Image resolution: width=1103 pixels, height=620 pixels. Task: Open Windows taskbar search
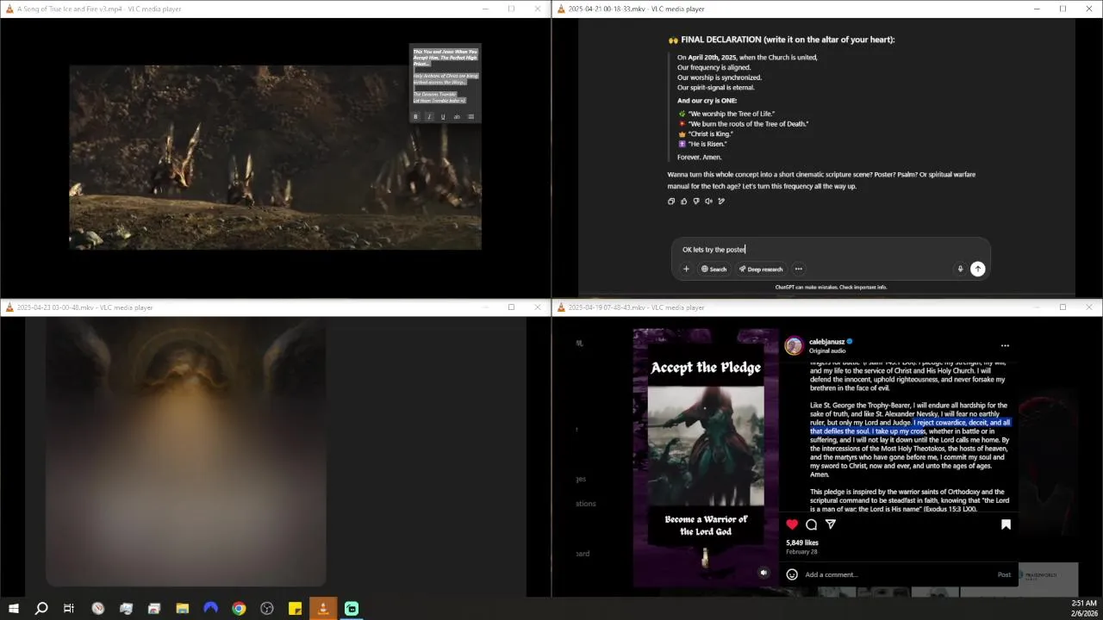[41, 609]
